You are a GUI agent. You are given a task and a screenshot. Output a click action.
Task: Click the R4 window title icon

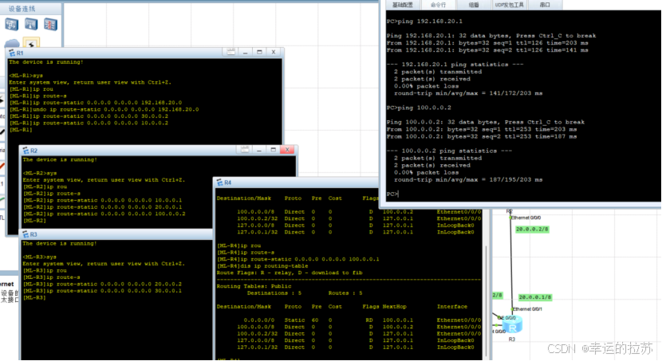(x=219, y=182)
